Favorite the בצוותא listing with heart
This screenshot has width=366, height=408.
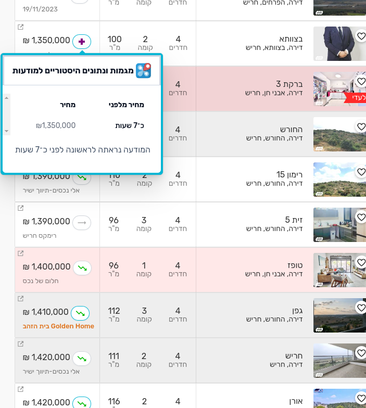click(x=361, y=36)
